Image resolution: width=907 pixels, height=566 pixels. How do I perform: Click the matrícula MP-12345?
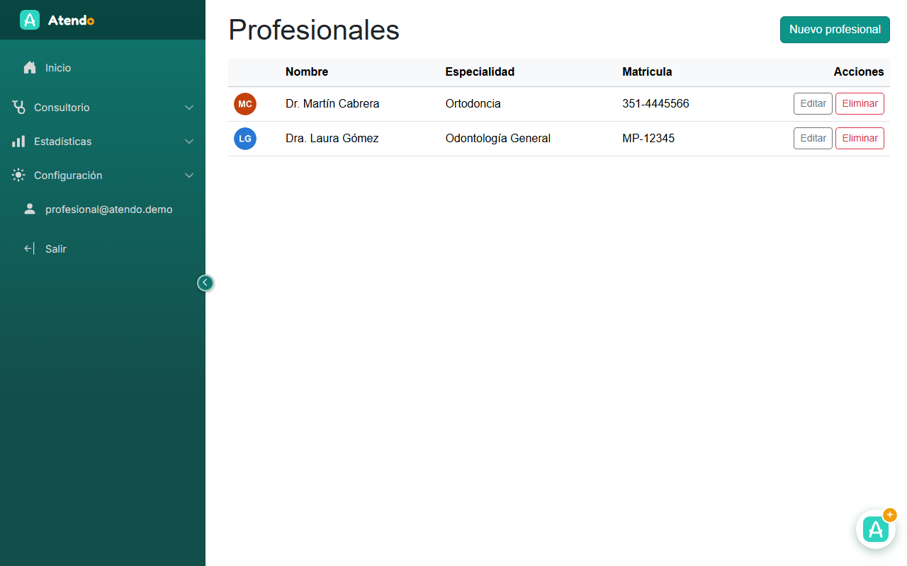pyautogui.click(x=648, y=139)
